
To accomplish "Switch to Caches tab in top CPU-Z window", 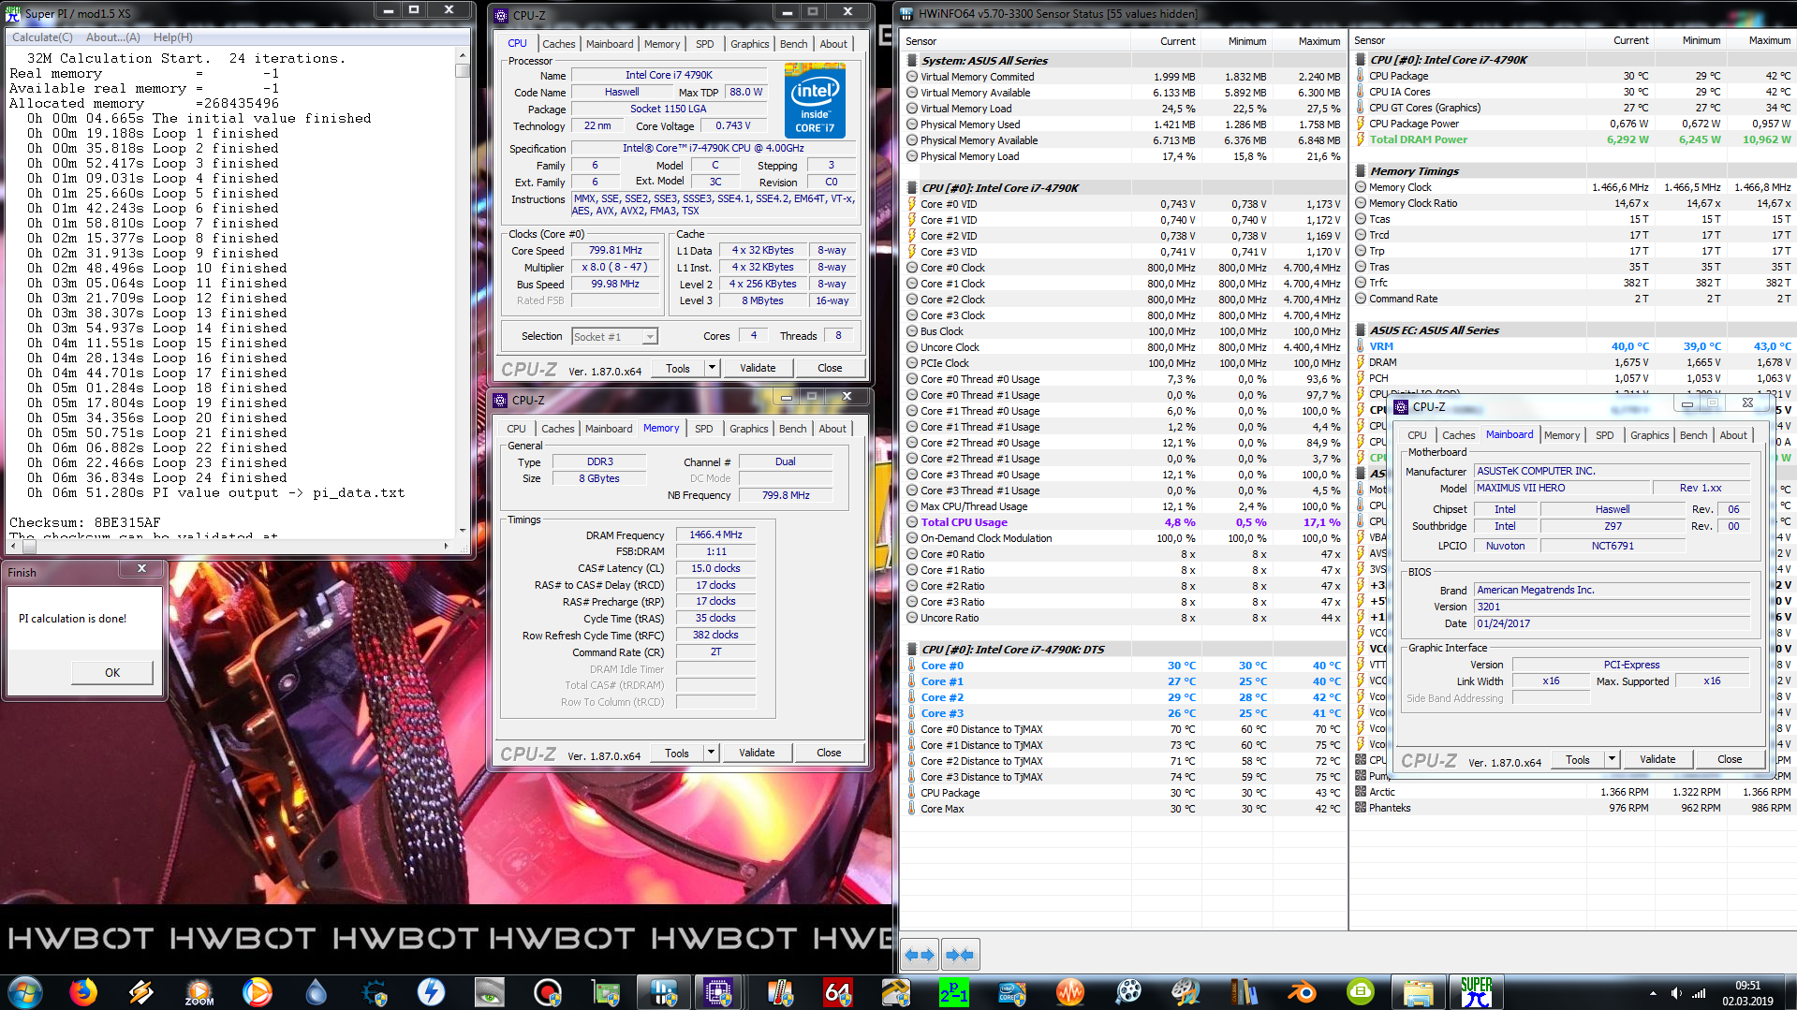I will coord(559,44).
